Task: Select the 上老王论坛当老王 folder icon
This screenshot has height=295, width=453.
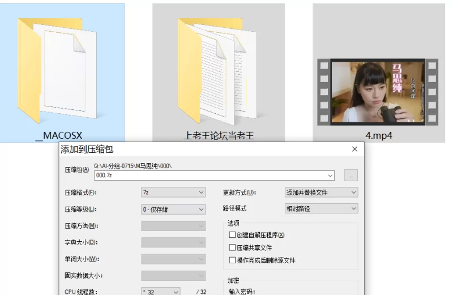Action: pyautogui.click(x=217, y=71)
